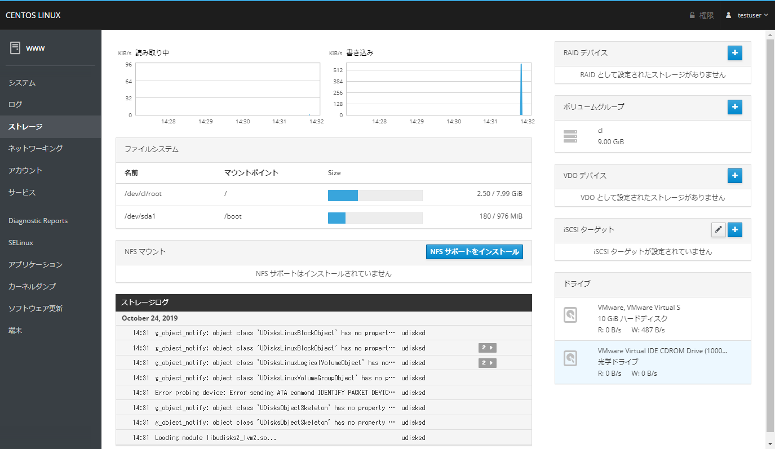Click the www server host icon
775x449 pixels.
coord(15,48)
